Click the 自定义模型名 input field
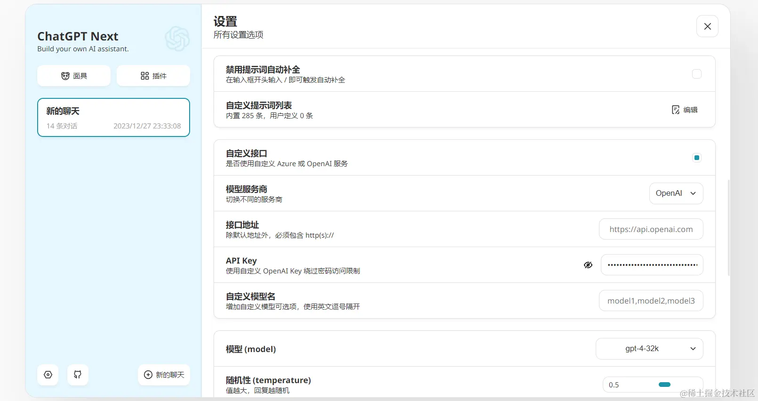Image resolution: width=758 pixels, height=401 pixels. [651, 301]
